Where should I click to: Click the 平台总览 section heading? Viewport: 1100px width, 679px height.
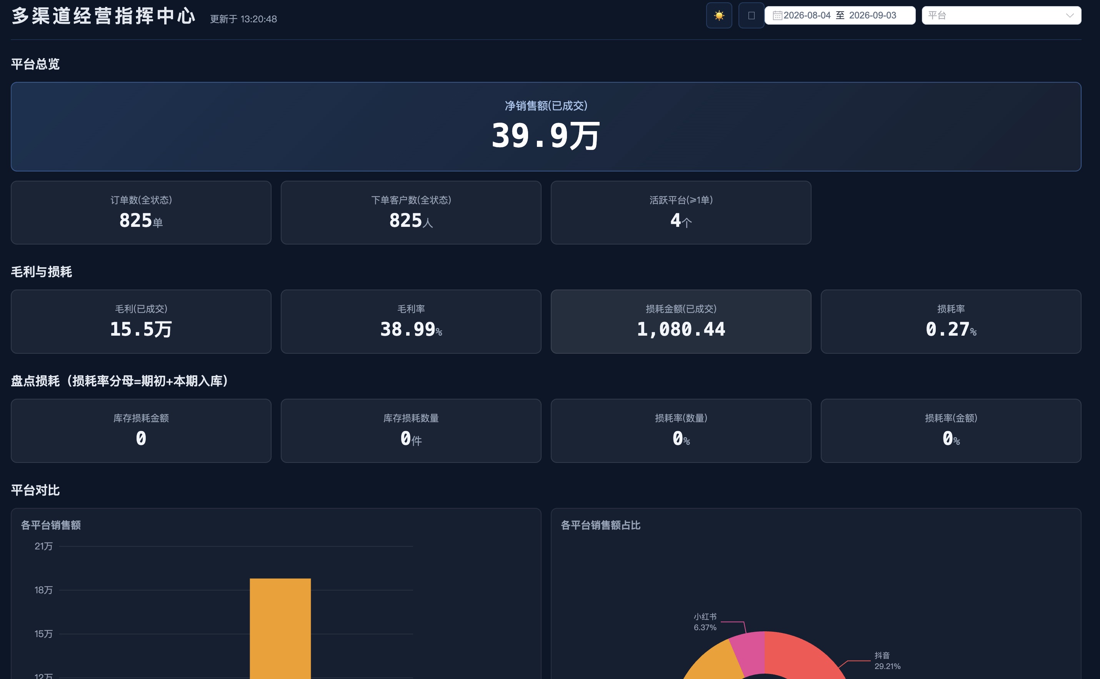35,64
